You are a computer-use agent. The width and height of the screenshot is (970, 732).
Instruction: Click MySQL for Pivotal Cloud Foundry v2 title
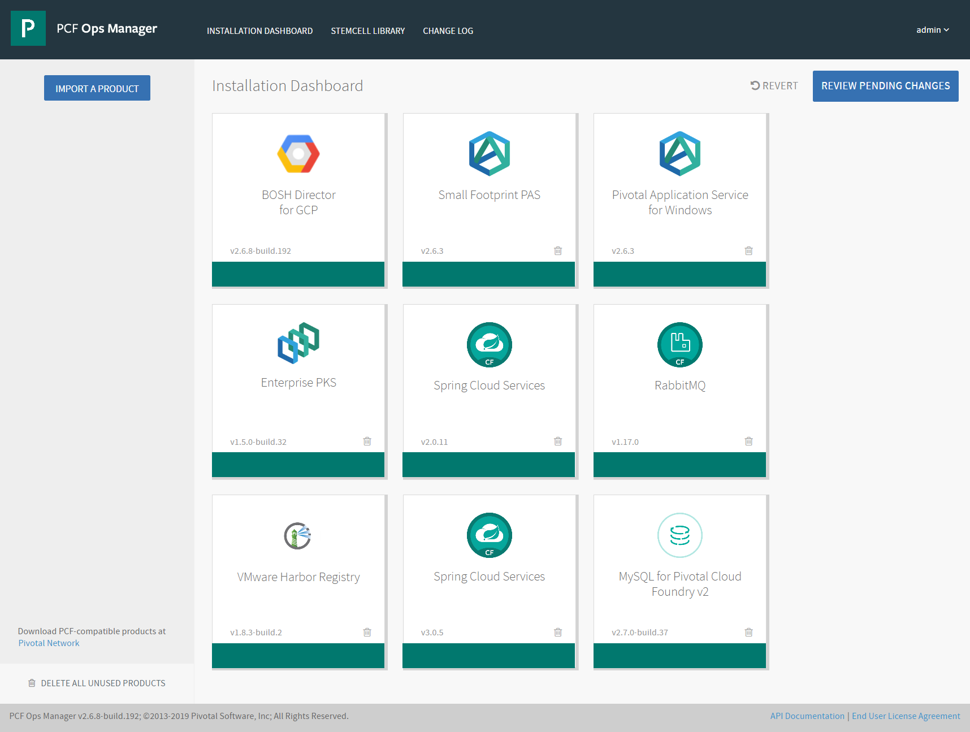[x=680, y=584]
